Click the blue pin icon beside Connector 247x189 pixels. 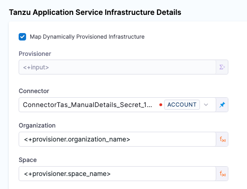tap(222, 105)
